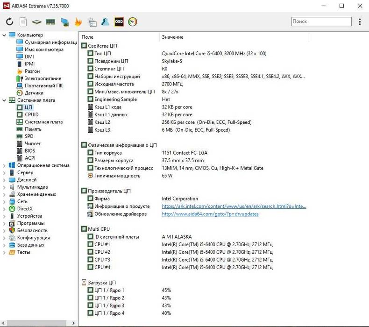The height and width of the screenshot is (327, 369).
Task: Click the flame stability test toolbar icon
Action: [78, 21]
